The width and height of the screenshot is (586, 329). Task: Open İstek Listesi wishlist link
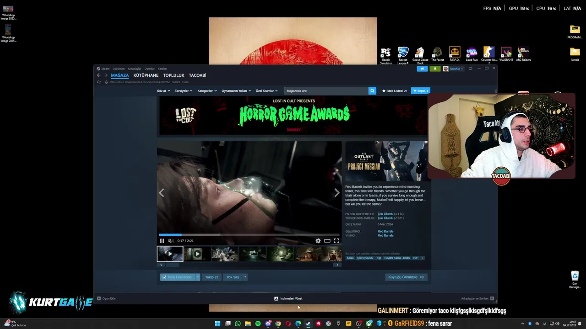coord(394,90)
